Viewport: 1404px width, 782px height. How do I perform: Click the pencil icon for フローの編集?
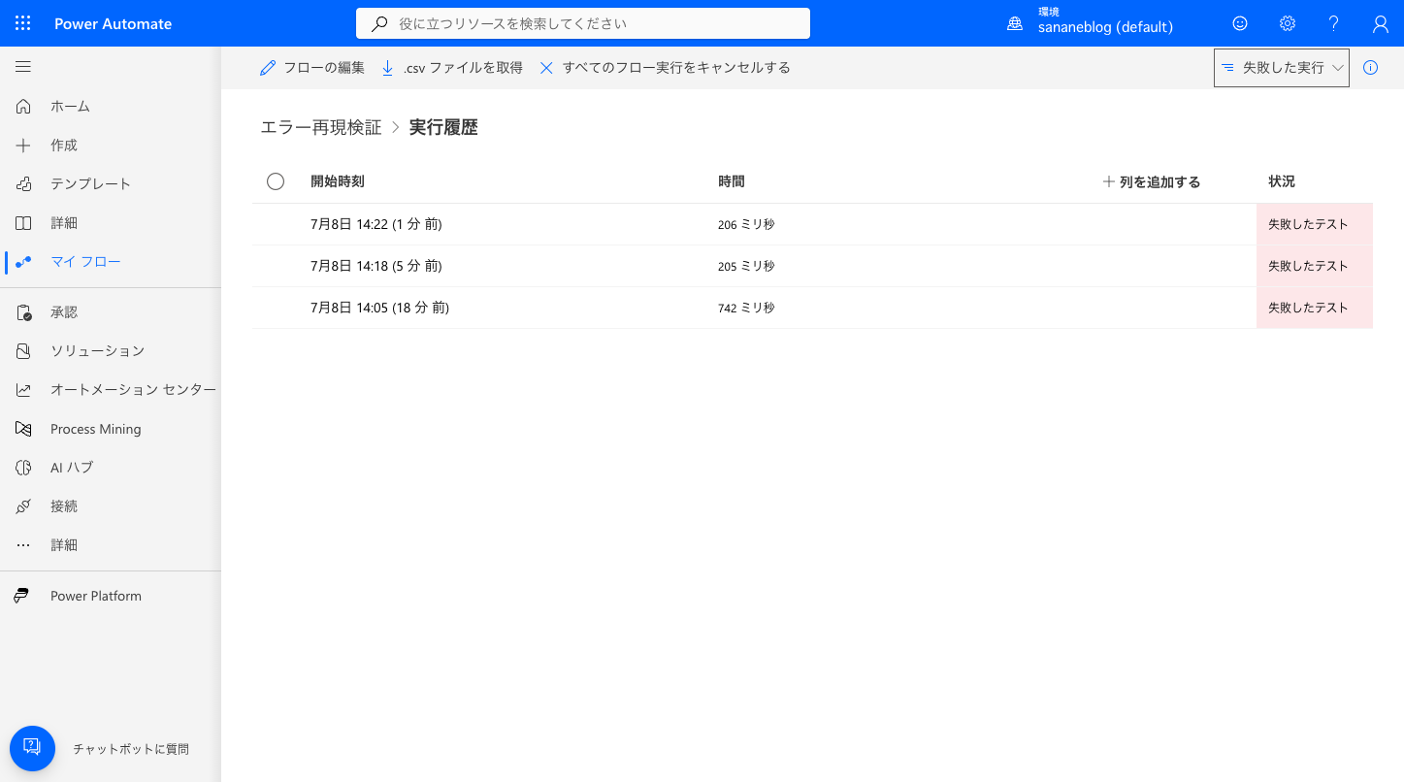click(268, 68)
